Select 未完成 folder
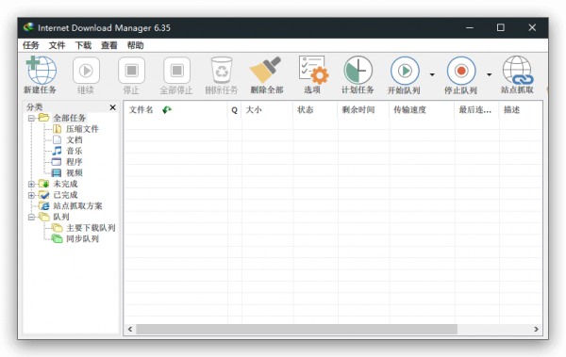The image size is (566, 357). pyautogui.click(x=65, y=184)
